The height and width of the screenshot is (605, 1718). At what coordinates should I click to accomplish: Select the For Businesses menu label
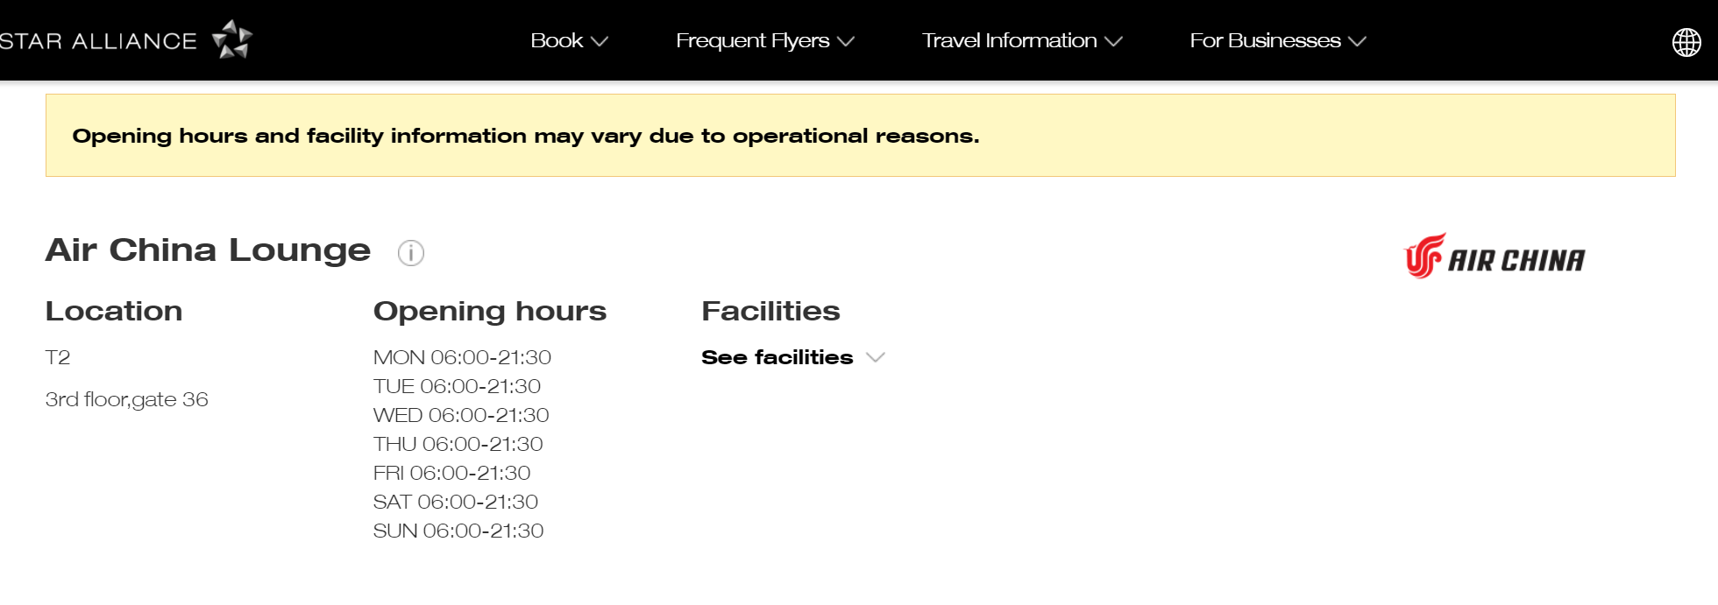click(1265, 41)
